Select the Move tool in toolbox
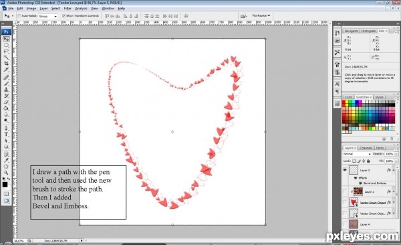The width and height of the screenshot is (401, 245). pyautogui.click(x=6, y=39)
